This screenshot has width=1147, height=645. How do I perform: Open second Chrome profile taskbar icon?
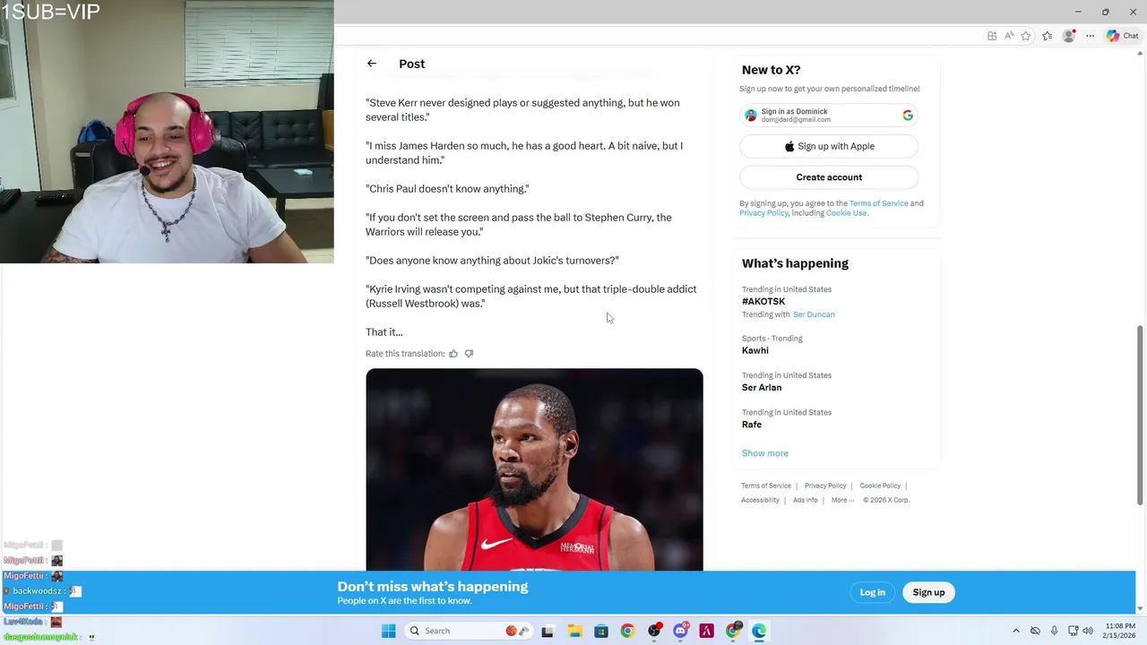(x=734, y=631)
